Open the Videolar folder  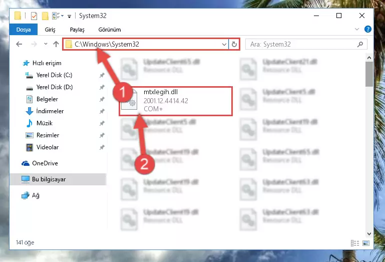coord(48,147)
